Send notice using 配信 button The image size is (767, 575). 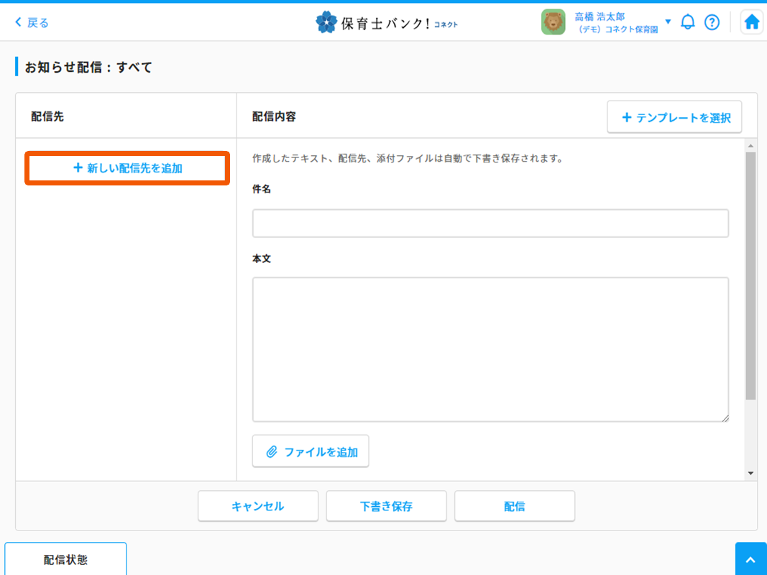pos(514,506)
